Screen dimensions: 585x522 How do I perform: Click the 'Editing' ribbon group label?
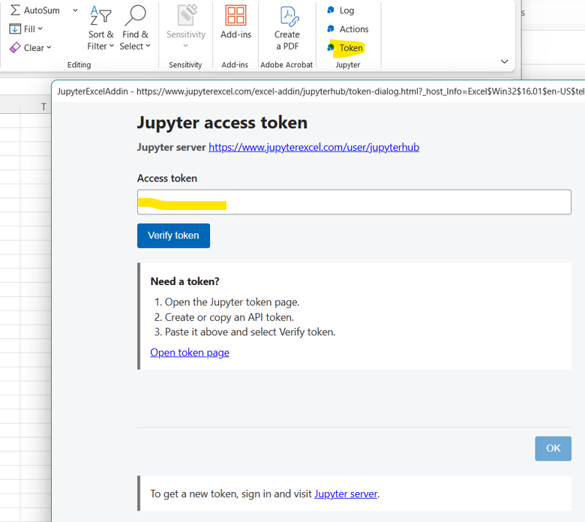coord(79,64)
